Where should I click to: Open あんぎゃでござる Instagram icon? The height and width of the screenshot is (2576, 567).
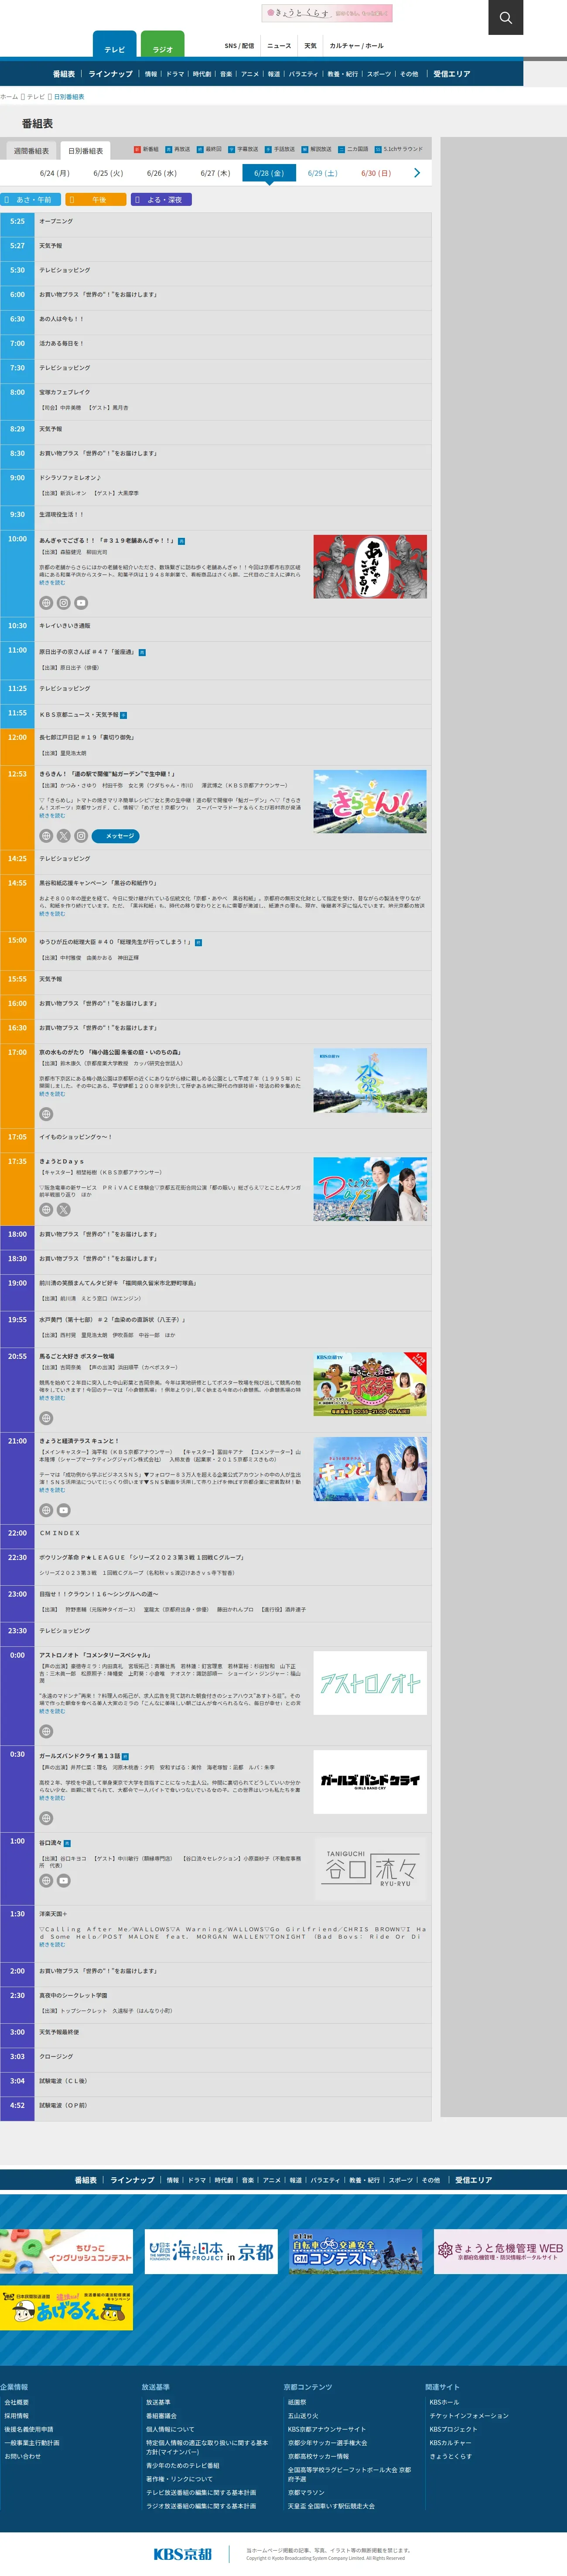pyautogui.click(x=64, y=603)
